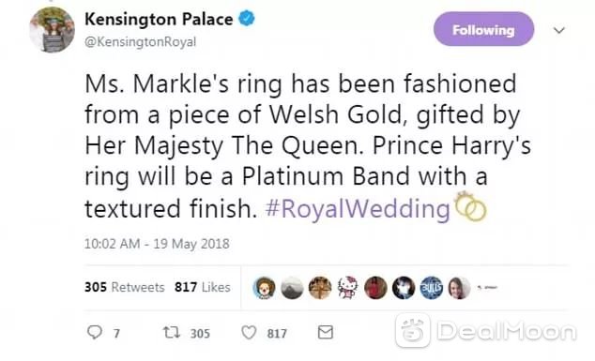Click the last liker's woman avatar
Screen dimensions: 595x361
[x=459, y=288]
